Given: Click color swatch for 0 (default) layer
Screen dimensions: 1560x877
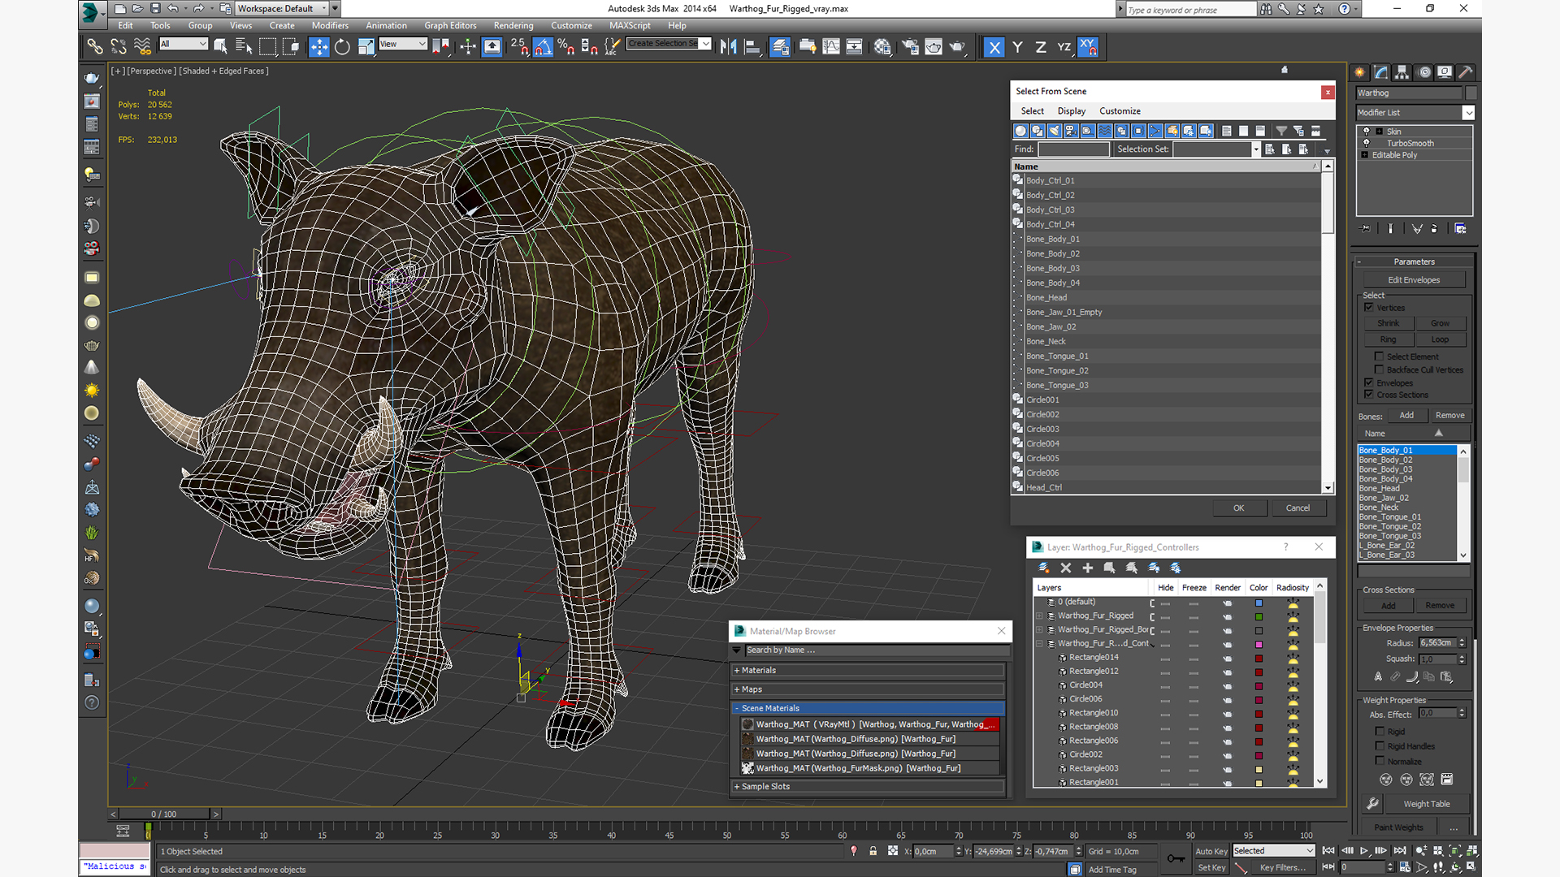Looking at the screenshot, I should pos(1259,603).
